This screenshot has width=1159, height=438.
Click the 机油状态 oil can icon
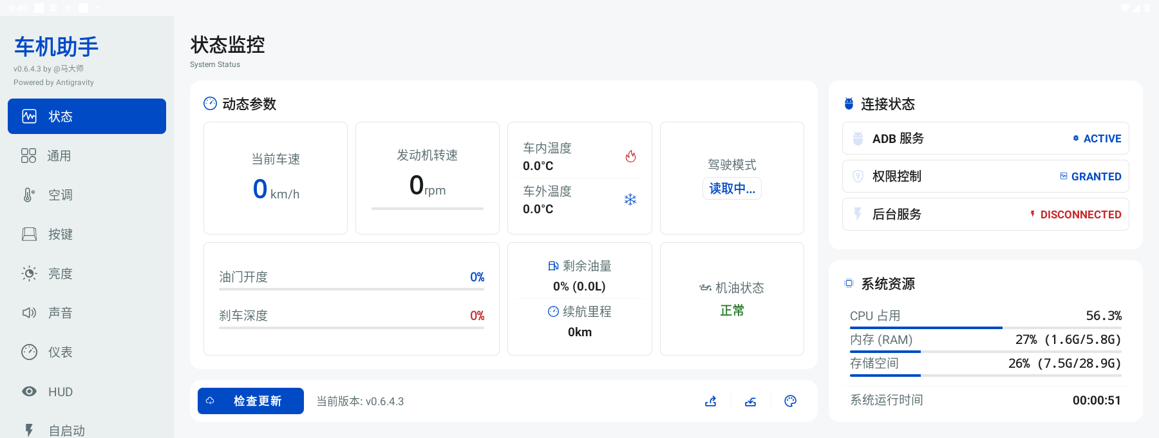pyautogui.click(x=706, y=288)
